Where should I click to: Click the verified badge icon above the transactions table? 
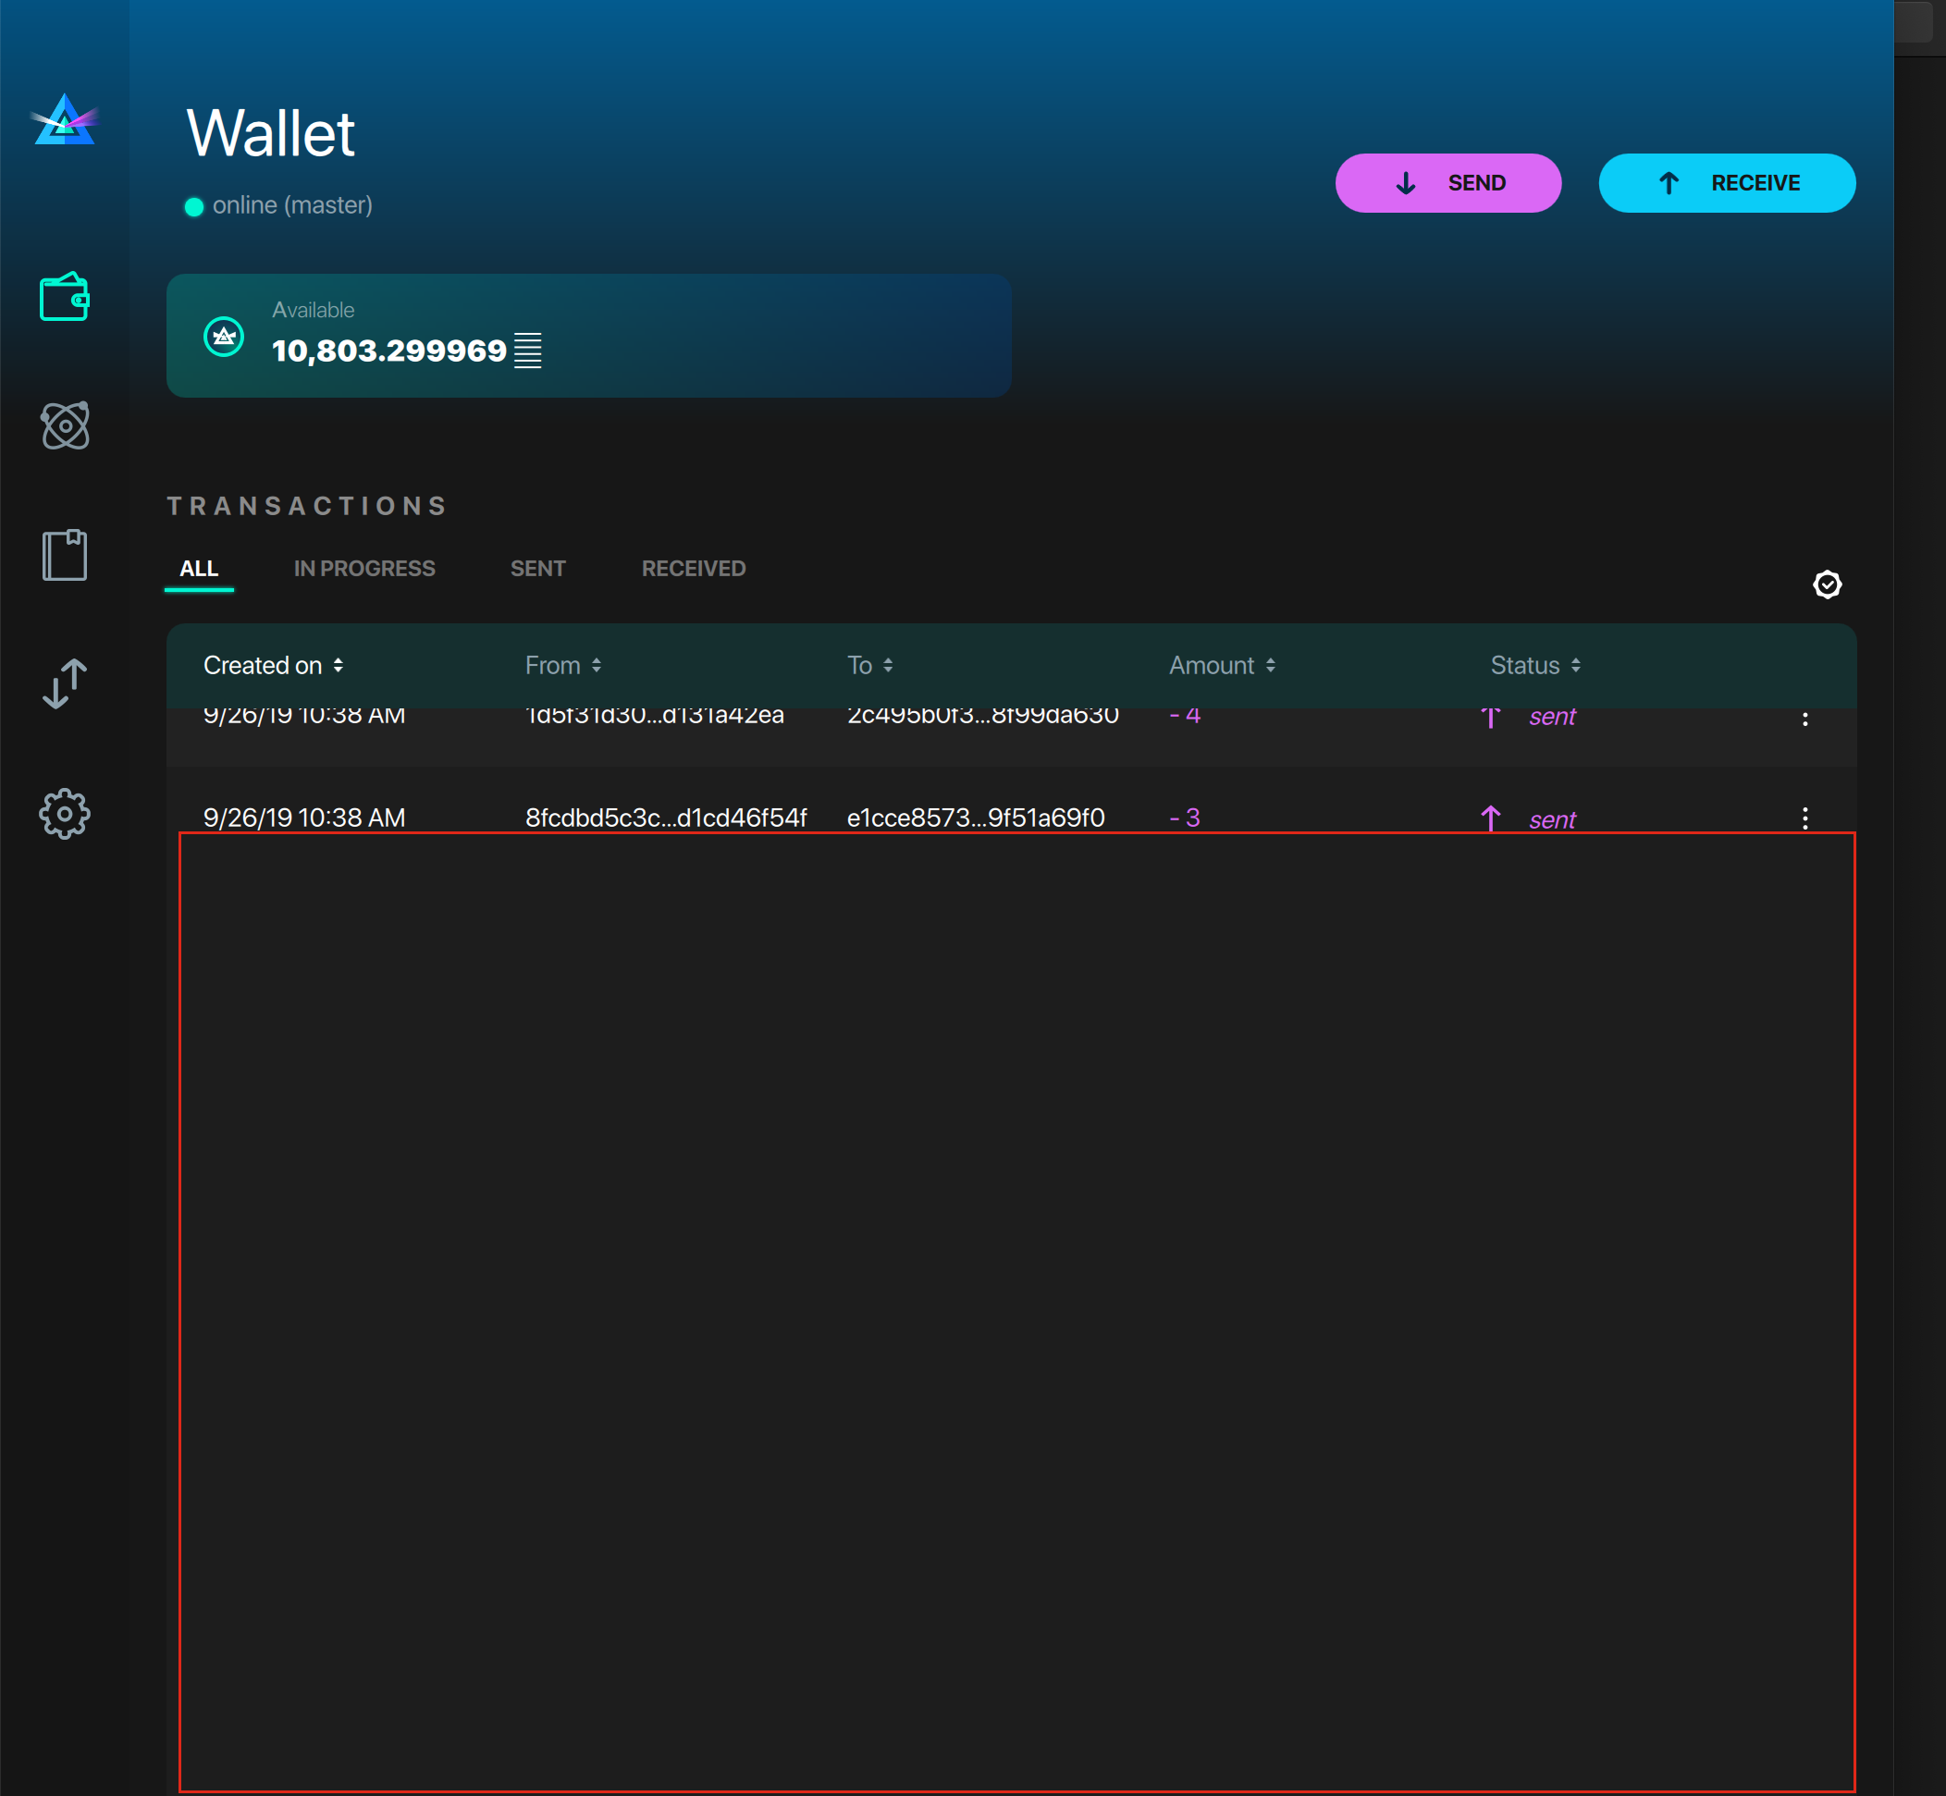[1828, 585]
